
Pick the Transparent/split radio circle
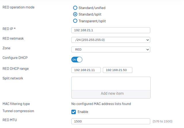(x=75, y=21)
